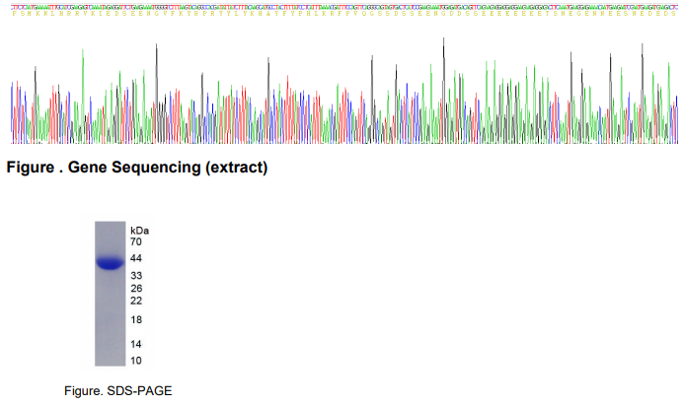The image size is (685, 406).
Task: Select the 10 kDa marker label
Action: [136, 361]
